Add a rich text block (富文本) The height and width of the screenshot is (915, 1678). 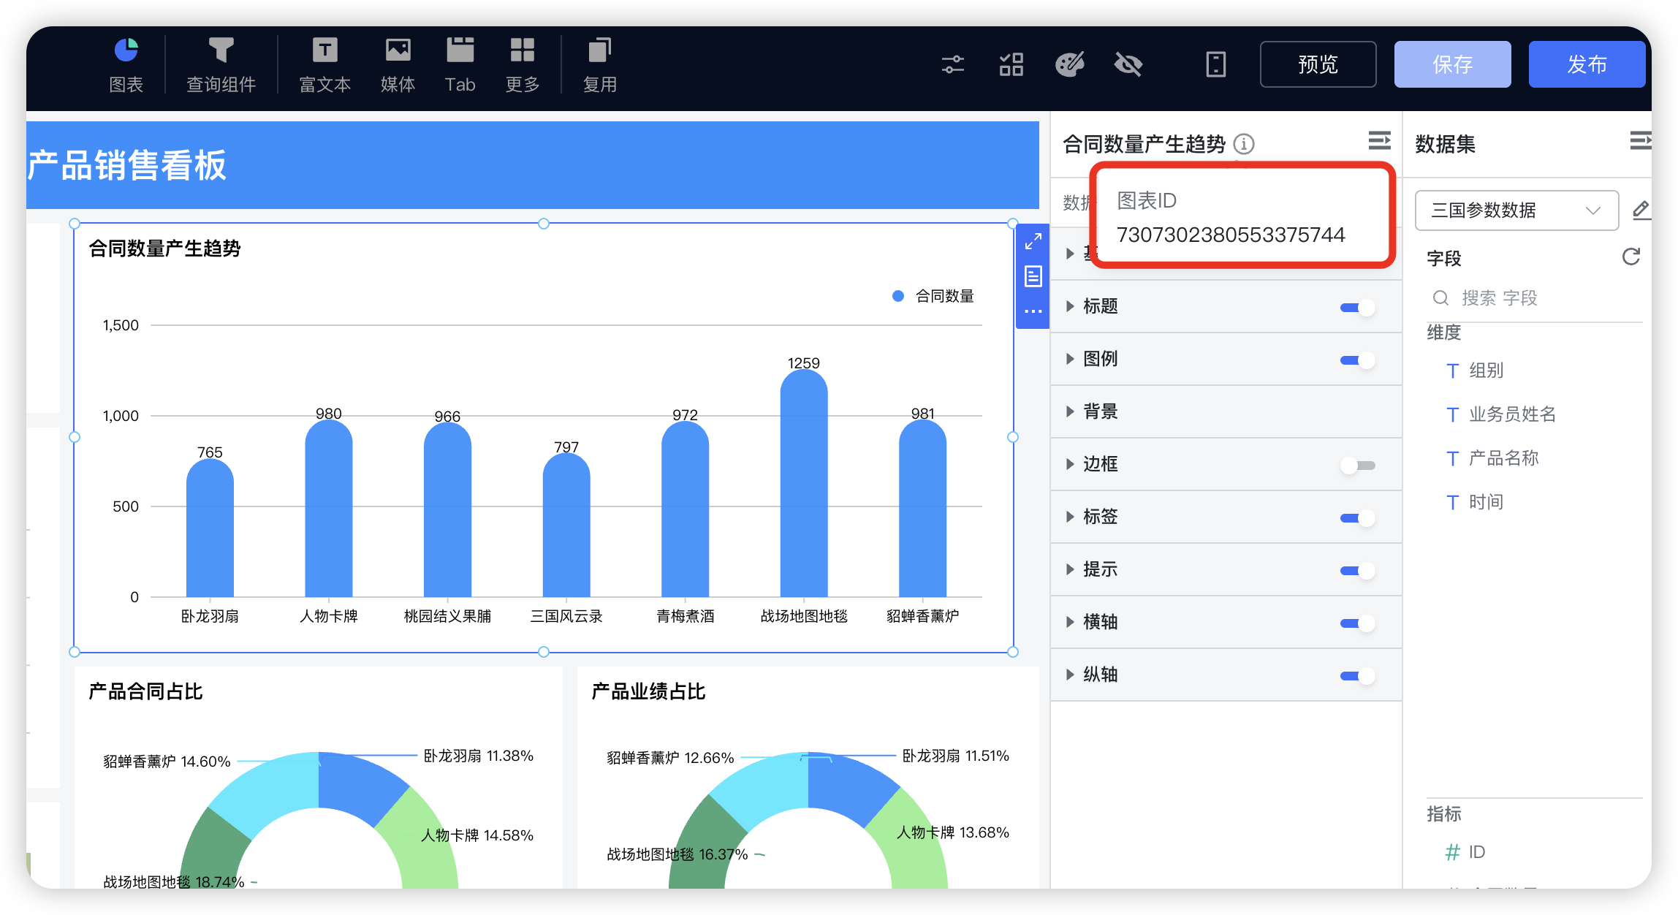324,64
